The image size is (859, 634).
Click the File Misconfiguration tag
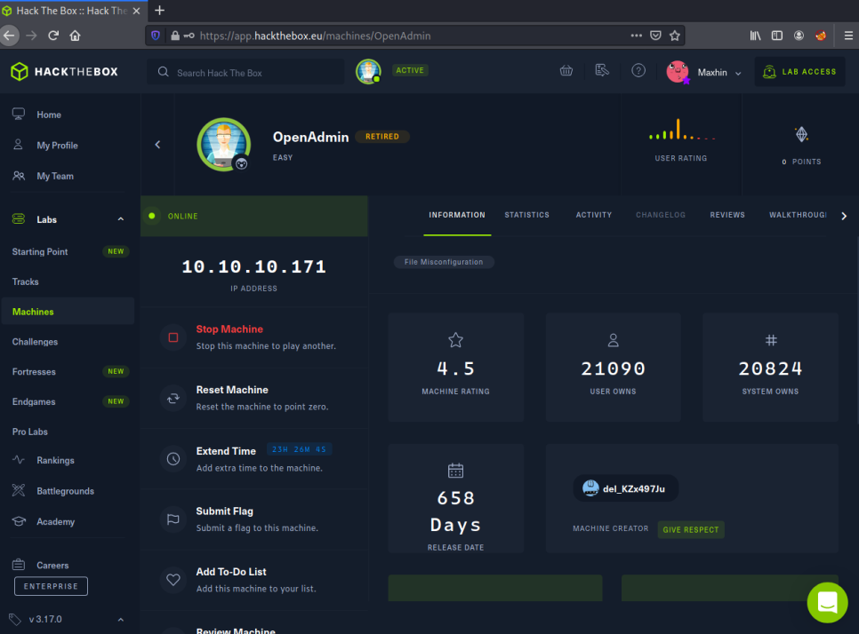click(x=444, y=262)
